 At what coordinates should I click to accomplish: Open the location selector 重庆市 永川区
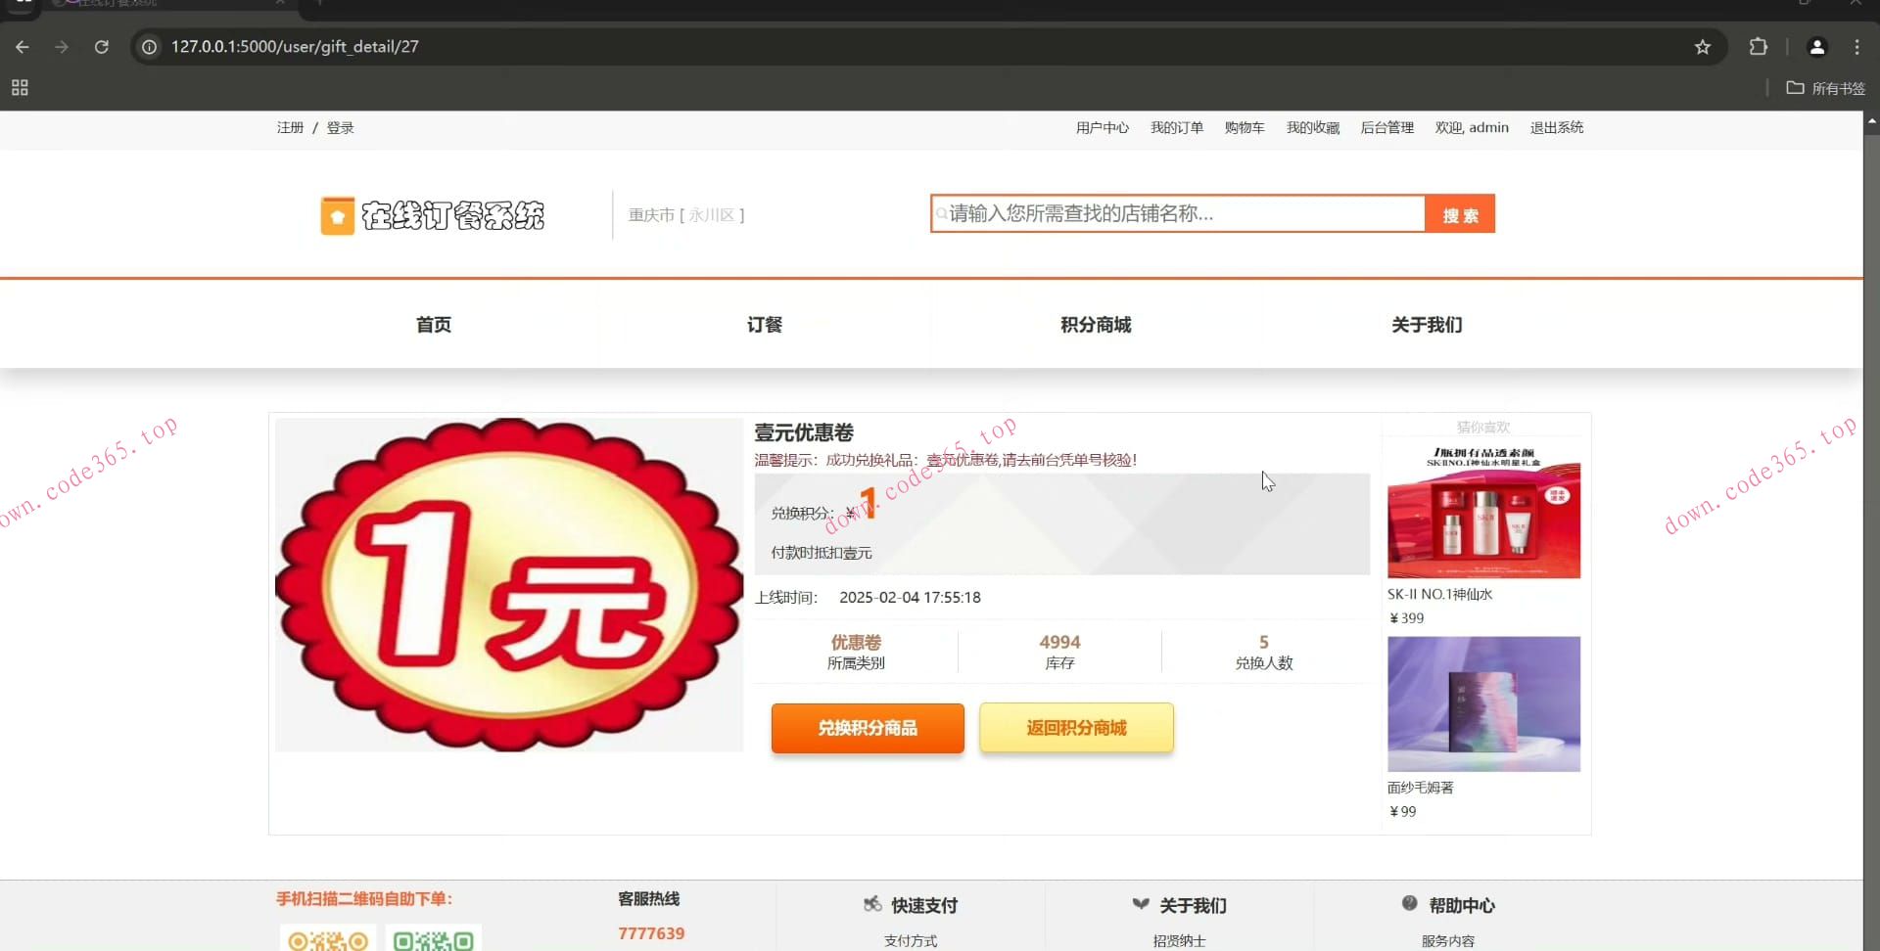coord(686,214)
